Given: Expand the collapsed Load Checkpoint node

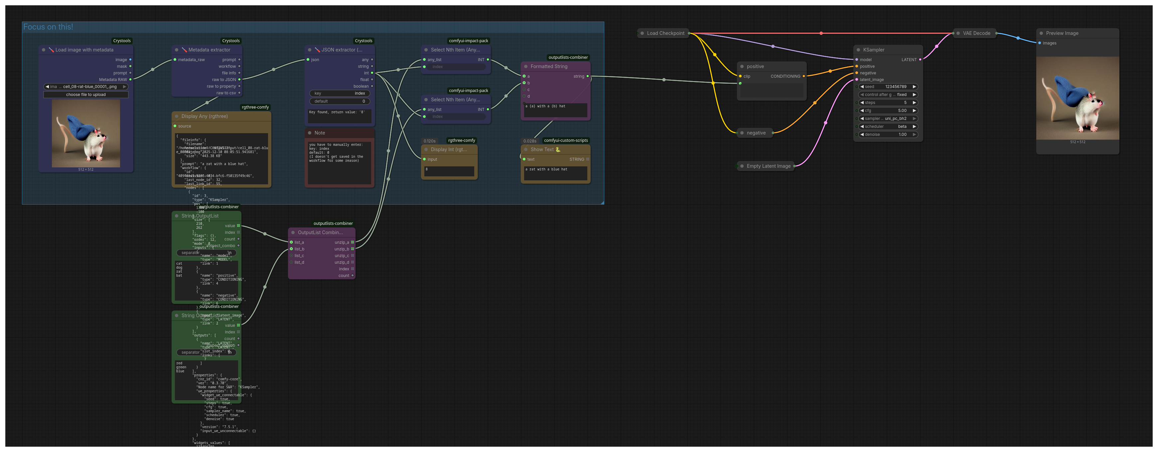Looking at the screenshot, I should [643, 33].
